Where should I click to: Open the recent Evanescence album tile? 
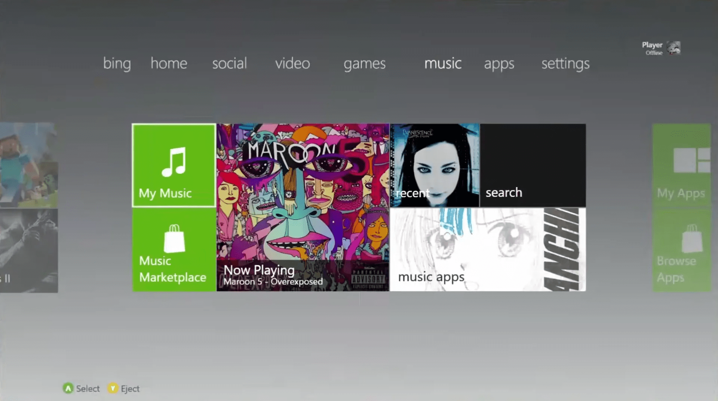tap(435, 165)
